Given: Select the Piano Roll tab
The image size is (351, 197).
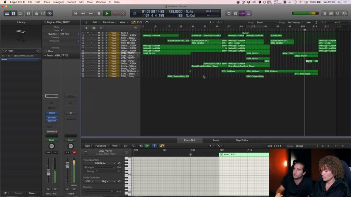Looking at the screenshot, I should pos(190,140).
